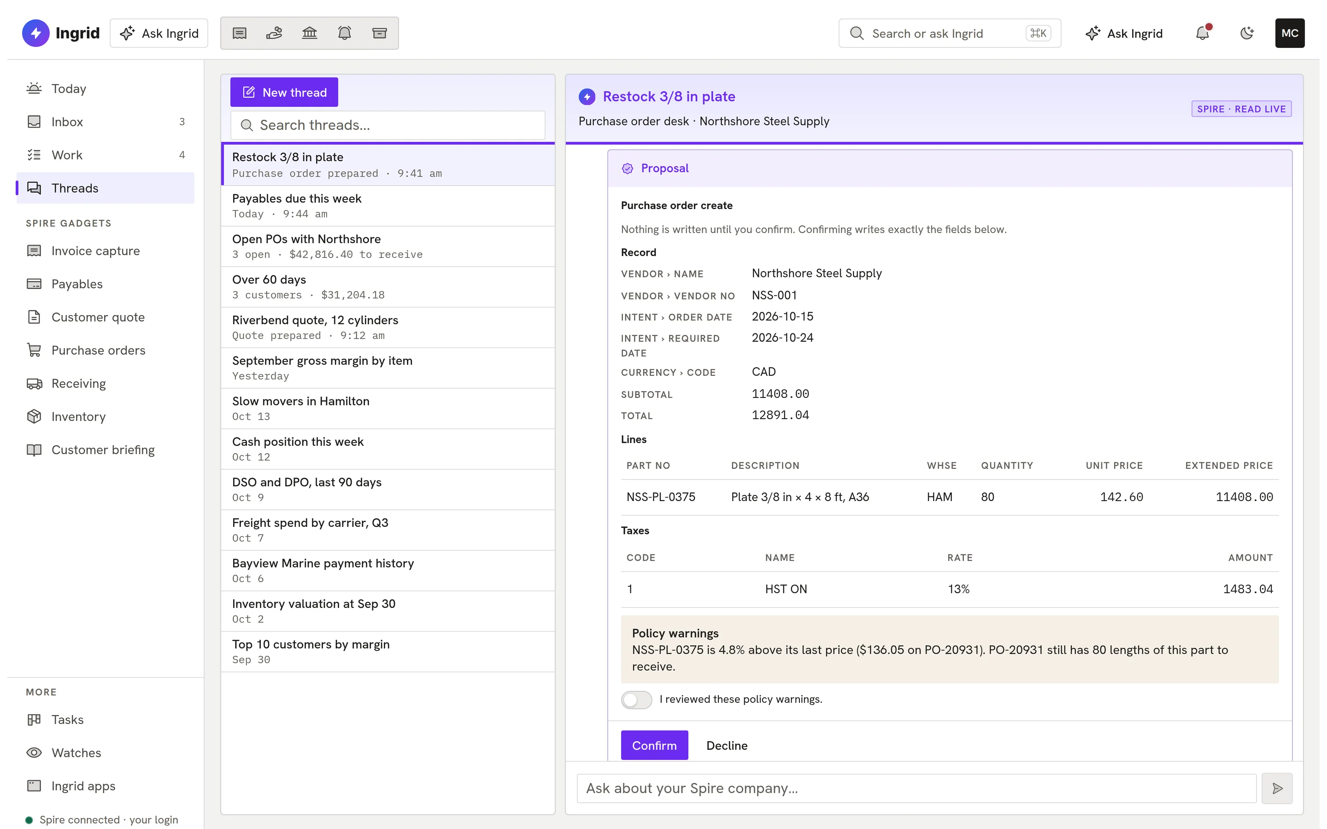
Task: Open Purchase orders gadget
Action: pos(105,350)
